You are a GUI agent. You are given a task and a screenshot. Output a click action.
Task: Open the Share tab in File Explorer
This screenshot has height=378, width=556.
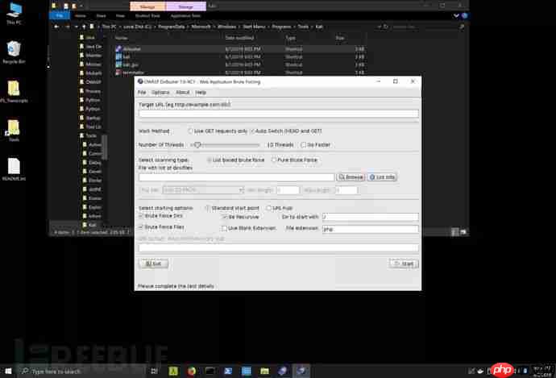click(101, 15)
